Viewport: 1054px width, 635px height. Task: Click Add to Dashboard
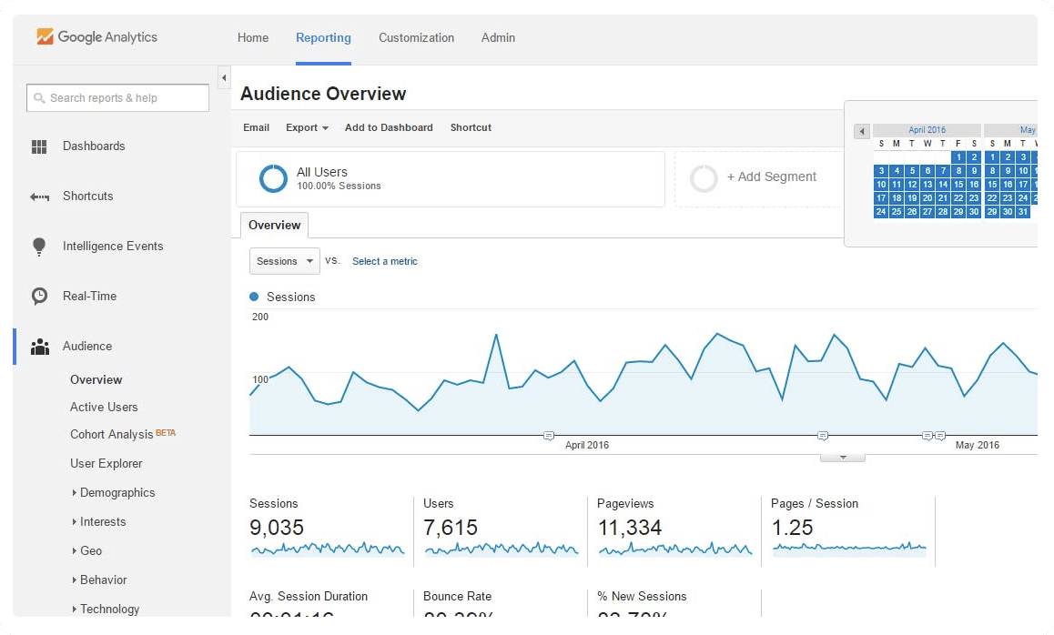[x=389, y=127]
